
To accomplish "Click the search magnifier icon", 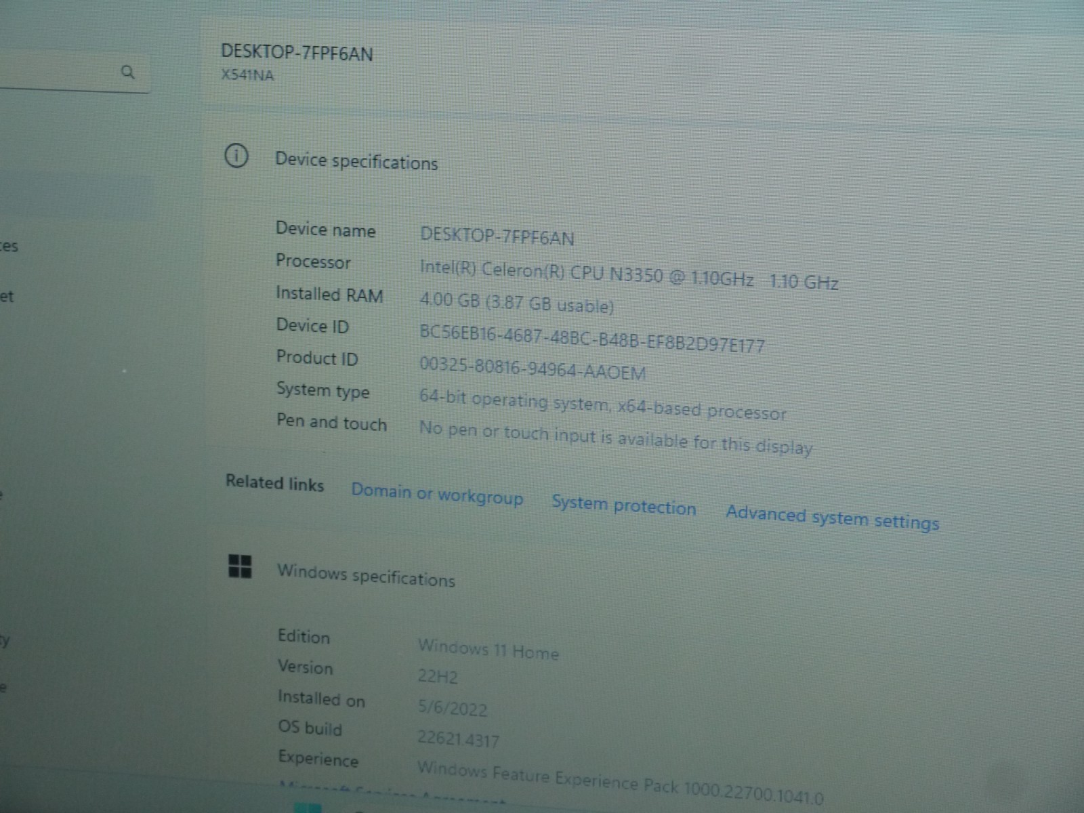I will [x=127, y=71].
